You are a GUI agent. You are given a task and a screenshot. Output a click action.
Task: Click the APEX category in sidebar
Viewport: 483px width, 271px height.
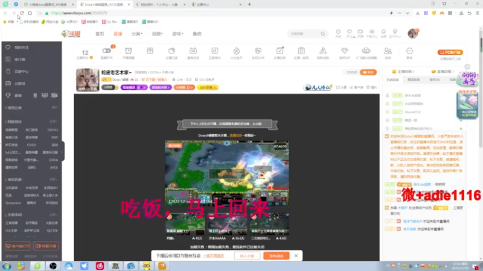click(54, 167)
